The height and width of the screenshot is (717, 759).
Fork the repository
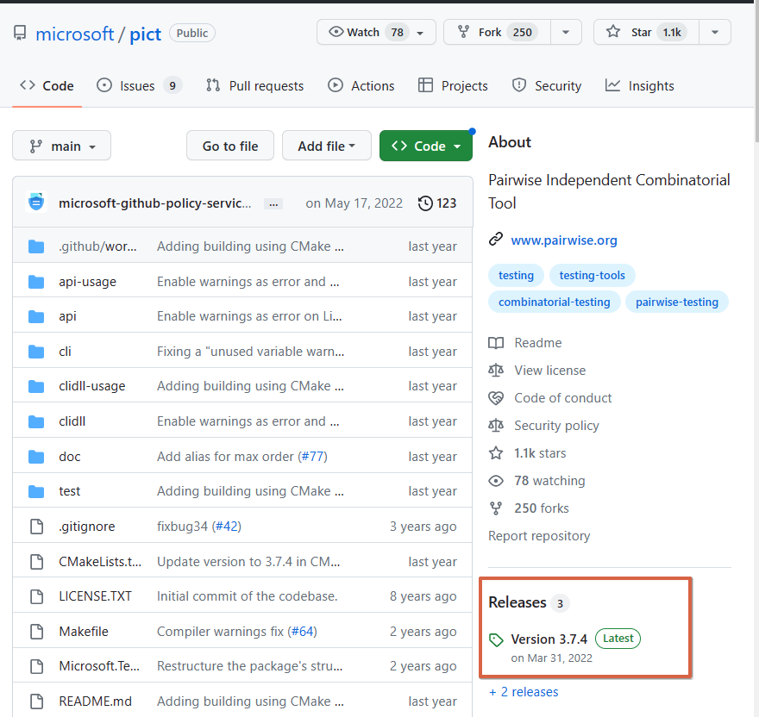pos(497,33)
